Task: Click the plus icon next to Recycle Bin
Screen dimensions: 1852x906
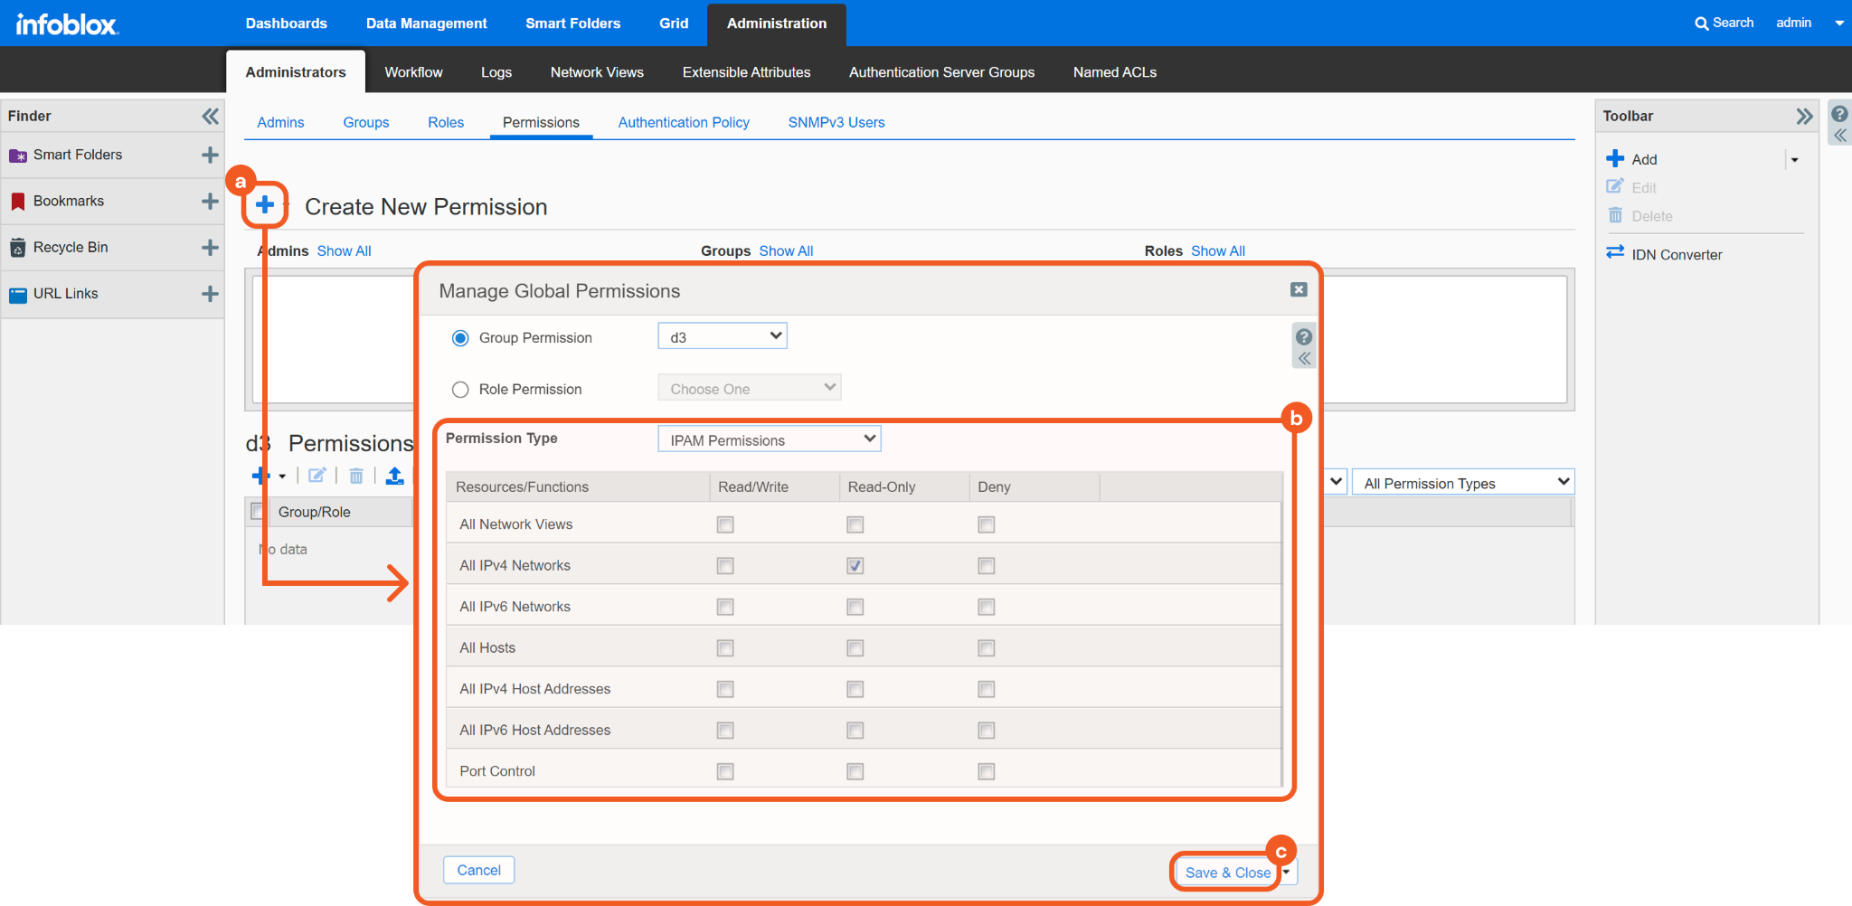Action: coord(210,248)
